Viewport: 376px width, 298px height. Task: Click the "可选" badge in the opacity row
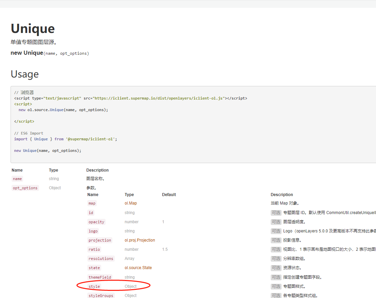click(x=276, y=222)
